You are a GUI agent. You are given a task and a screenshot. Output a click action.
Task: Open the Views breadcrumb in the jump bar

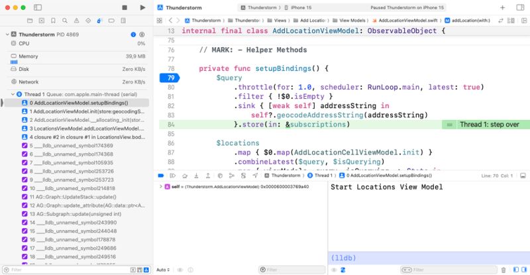[x=277, y=21]
